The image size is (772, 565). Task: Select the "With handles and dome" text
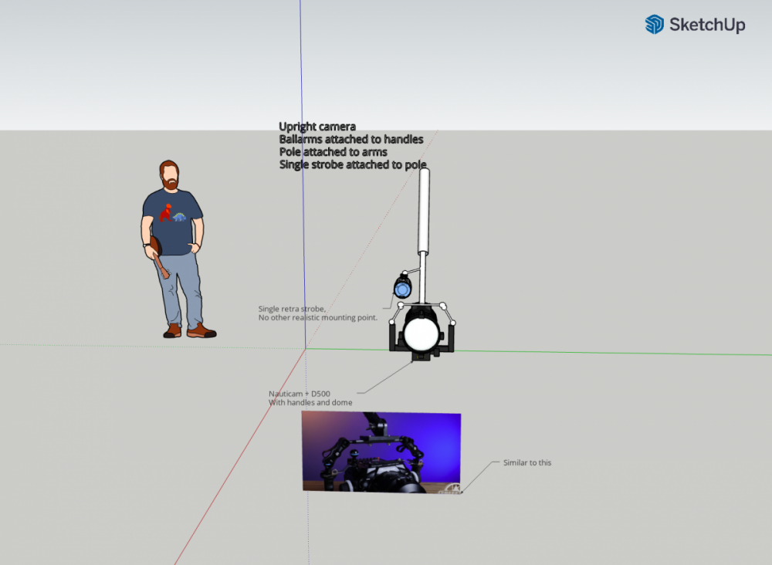tap(310, 403)
